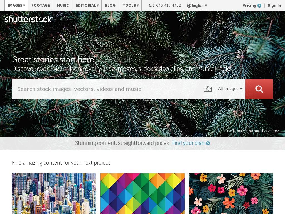Open the IMAGES menu dropdown
Screen dimensions: 285x214
point(16,6)
